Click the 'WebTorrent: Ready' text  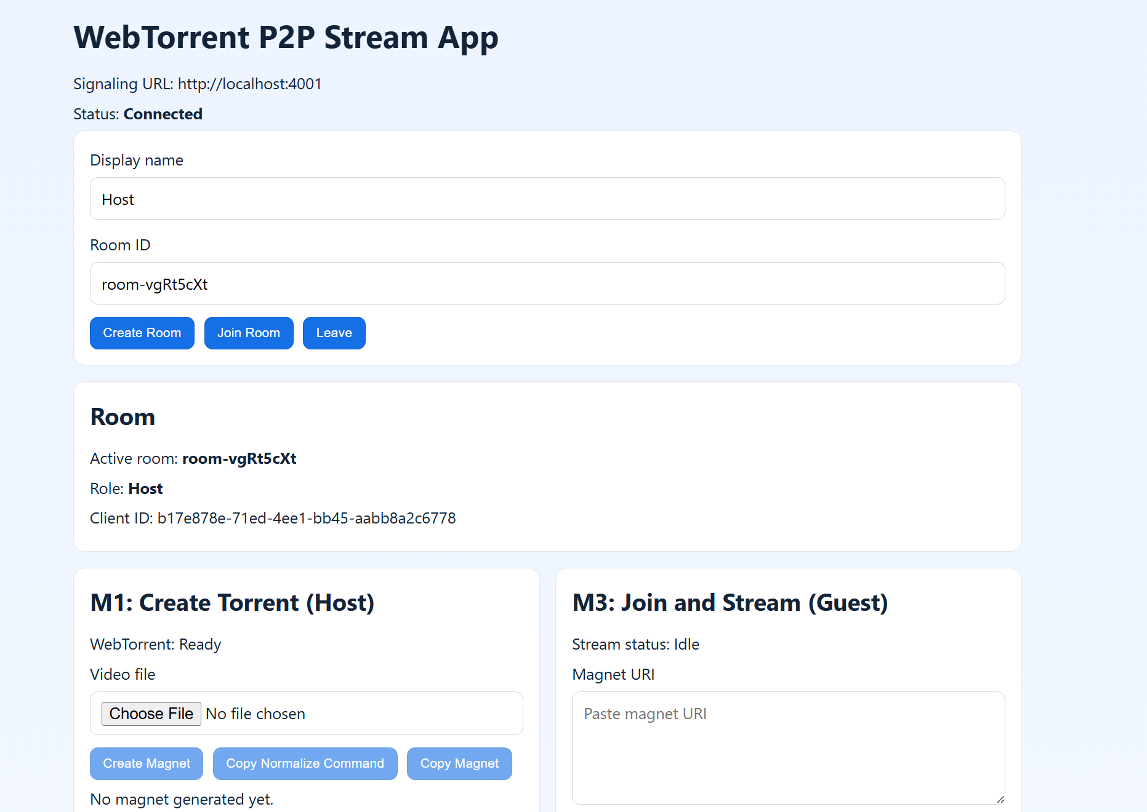(x=156, y=644)
